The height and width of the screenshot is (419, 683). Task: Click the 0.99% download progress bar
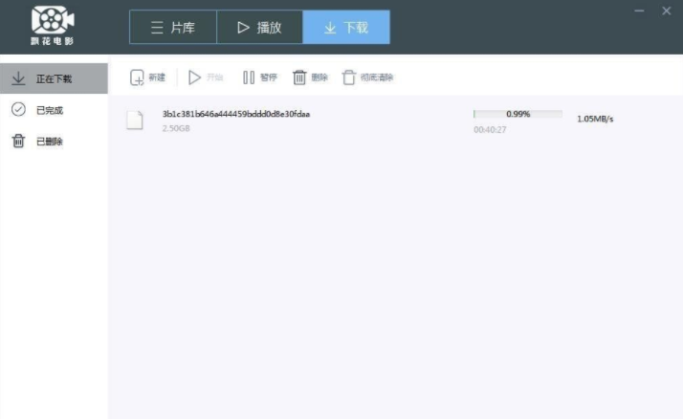[518, 114]
